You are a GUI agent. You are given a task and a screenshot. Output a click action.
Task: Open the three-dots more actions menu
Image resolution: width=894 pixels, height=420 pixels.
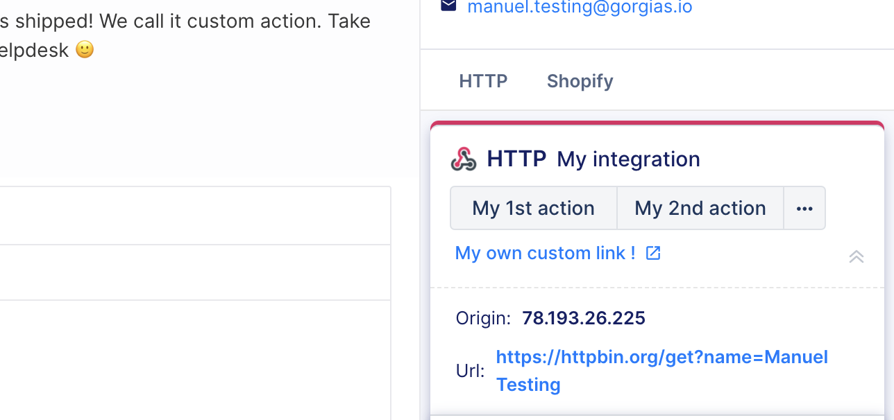(x=804, y=208)
